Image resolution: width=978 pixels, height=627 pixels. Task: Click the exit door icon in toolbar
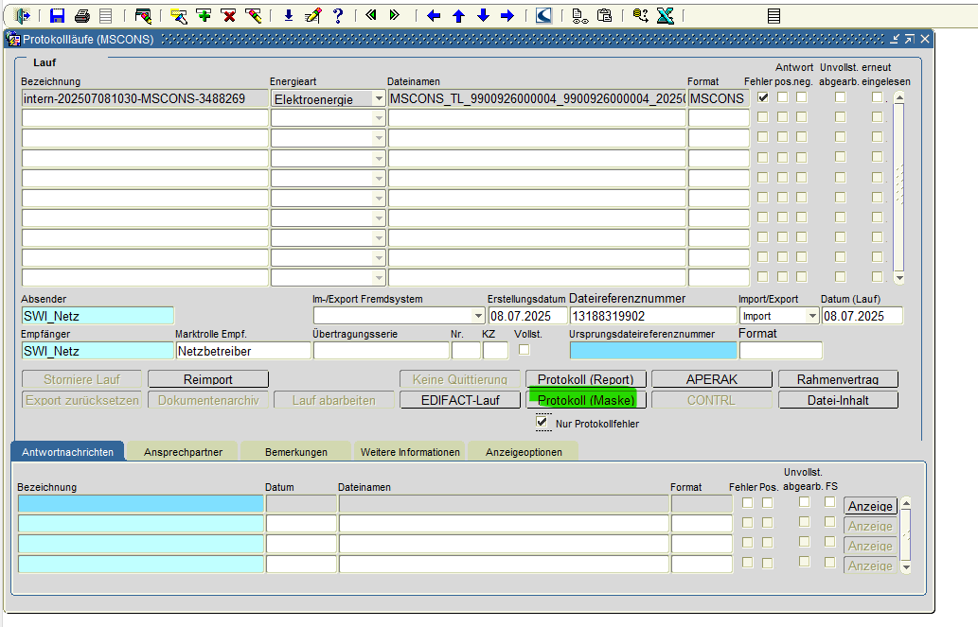coord(24,15)
